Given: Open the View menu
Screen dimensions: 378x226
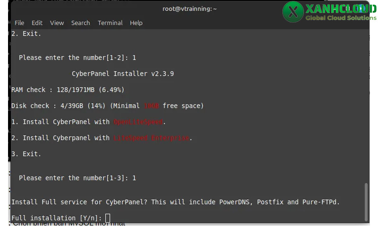Looking at the screenshot, I should [x=57, y=23].
